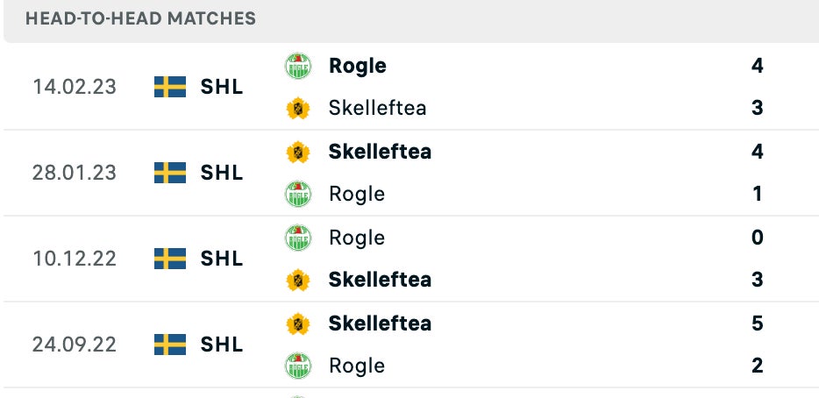This screenshot has width=819, height=398.
Task: Click Rogle logo in the 10.12.22 match
Action: (298, 238)
